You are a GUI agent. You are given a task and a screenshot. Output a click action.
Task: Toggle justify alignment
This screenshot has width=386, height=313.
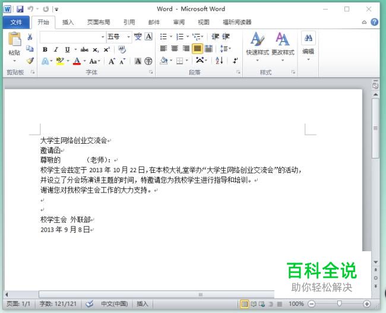197,49
